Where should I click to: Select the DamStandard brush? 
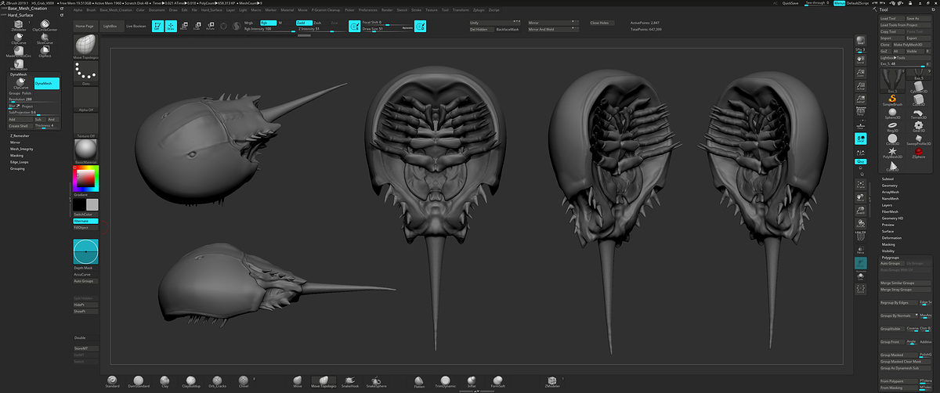coord(138,381)
